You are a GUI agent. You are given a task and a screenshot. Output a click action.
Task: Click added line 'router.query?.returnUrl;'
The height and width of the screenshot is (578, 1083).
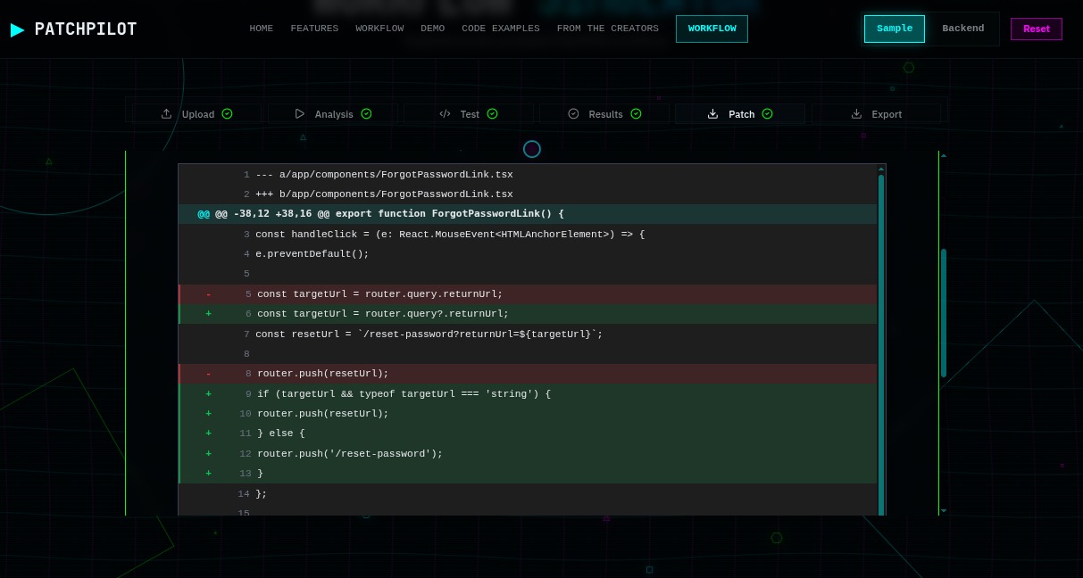tap(528, 314)
